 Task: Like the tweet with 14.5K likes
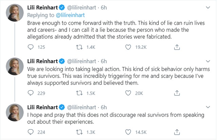click(128, 132)
